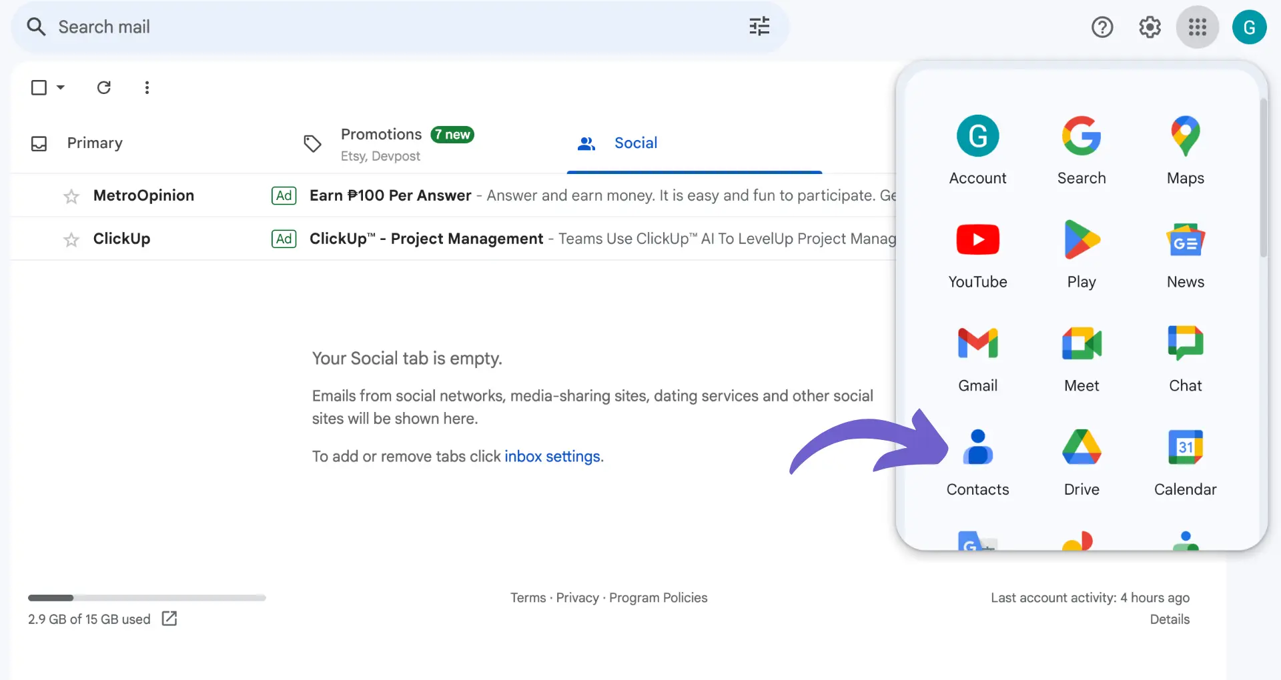Click the Ad badge on ClickUp row
The height and width of the screenshot is (680, 1281).
click(284, 239)
